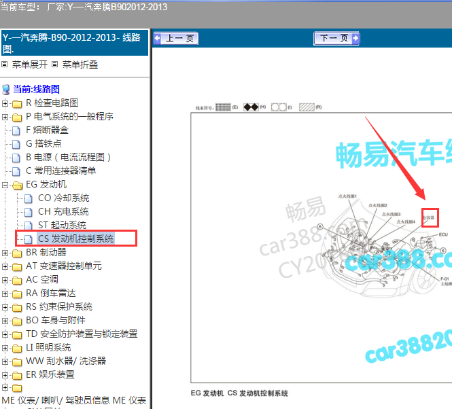Open CO 冷却系统 page
452x409 pixels.
(64, 198)
